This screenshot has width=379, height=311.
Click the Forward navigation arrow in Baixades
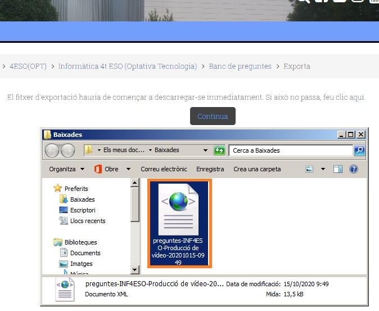67,150
